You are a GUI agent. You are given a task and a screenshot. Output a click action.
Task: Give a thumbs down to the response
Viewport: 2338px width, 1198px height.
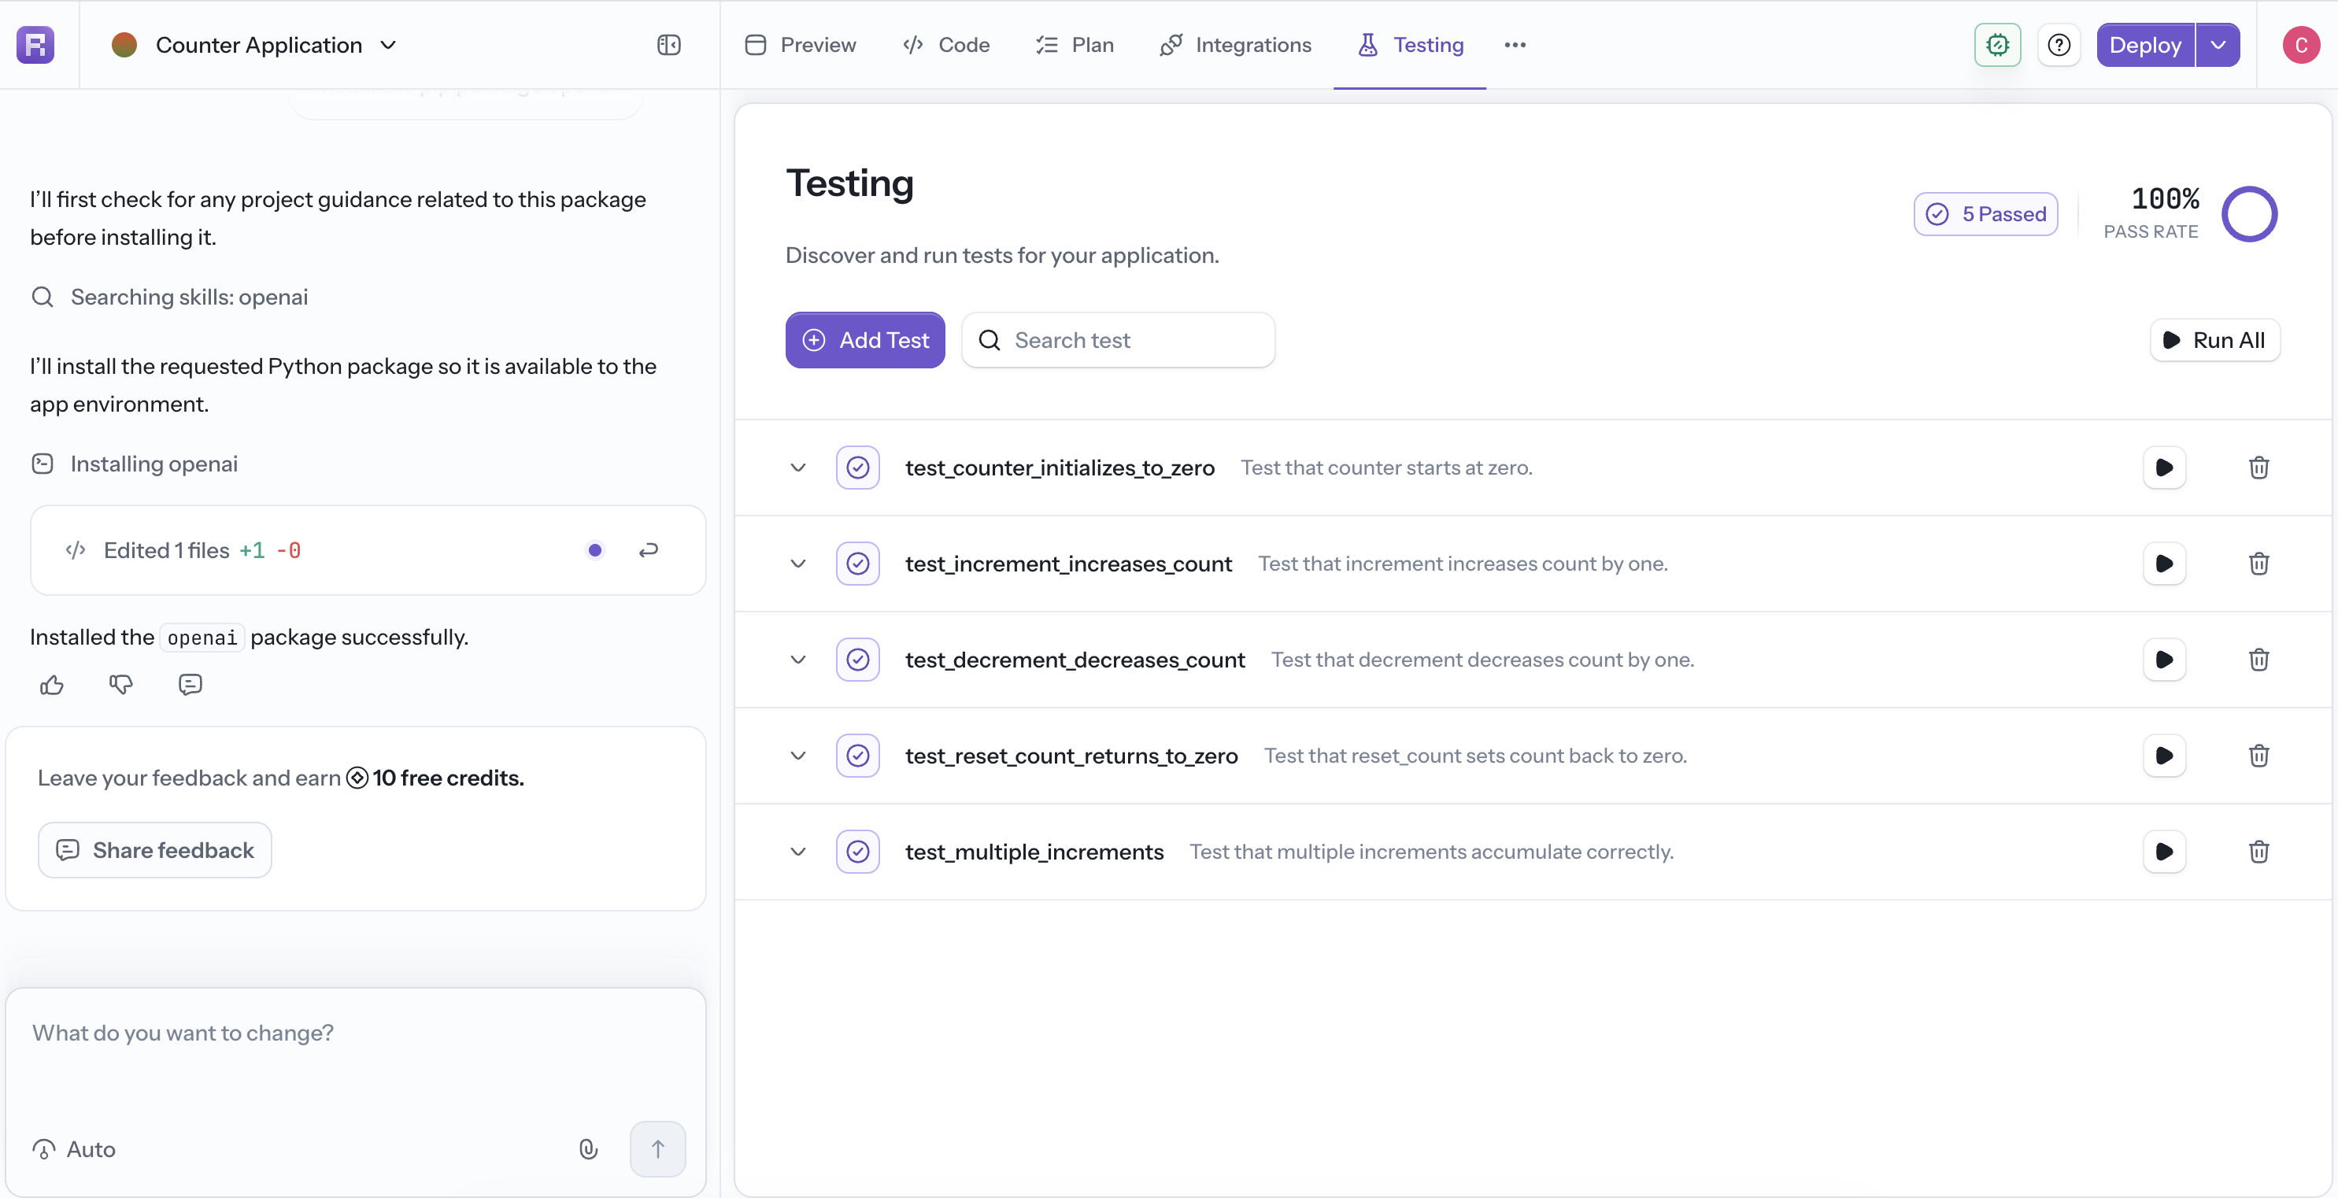click(x=120, y=684)
